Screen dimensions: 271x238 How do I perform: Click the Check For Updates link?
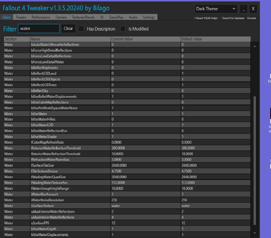pos(233,18)
